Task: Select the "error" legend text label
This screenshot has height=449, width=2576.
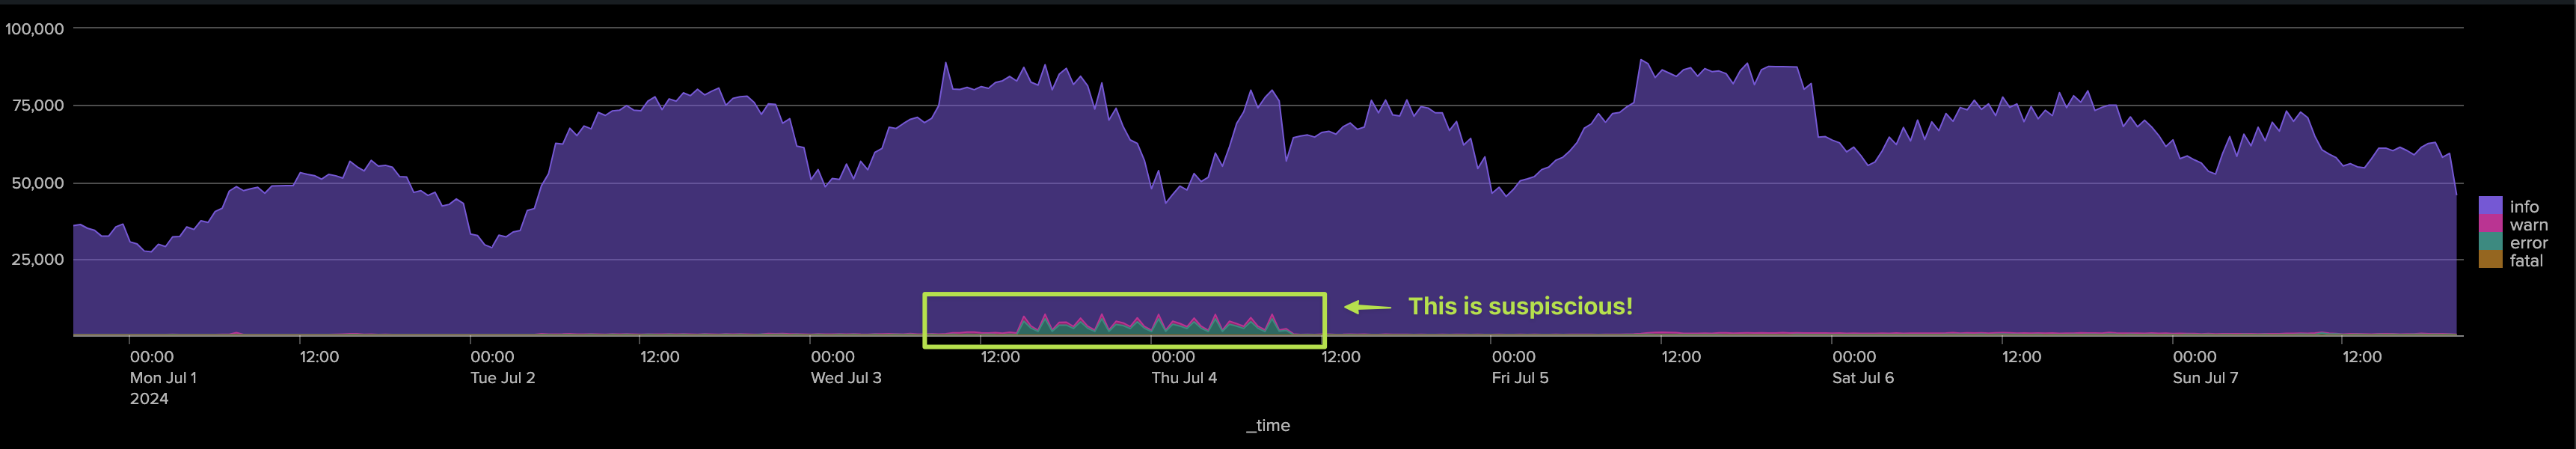Action: (x=2528, y=243)
